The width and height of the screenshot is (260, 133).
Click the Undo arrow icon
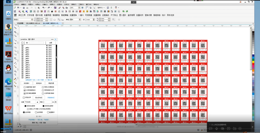43,8
